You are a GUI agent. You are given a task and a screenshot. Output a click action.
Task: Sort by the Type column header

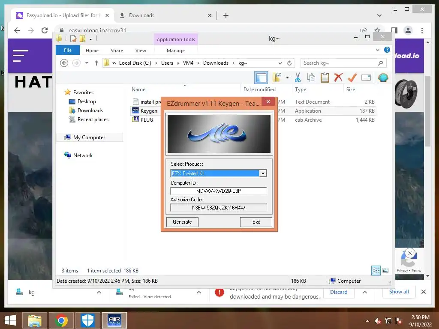pos(301,90)
